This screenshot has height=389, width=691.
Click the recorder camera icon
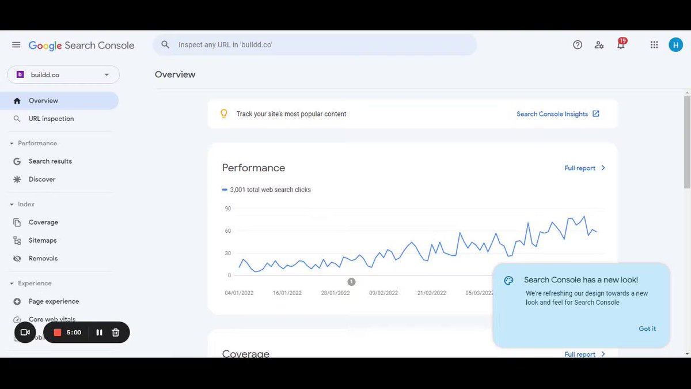coord(25,333)
